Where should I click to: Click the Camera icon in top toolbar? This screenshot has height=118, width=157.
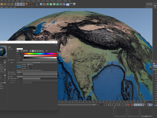(71, 4)
